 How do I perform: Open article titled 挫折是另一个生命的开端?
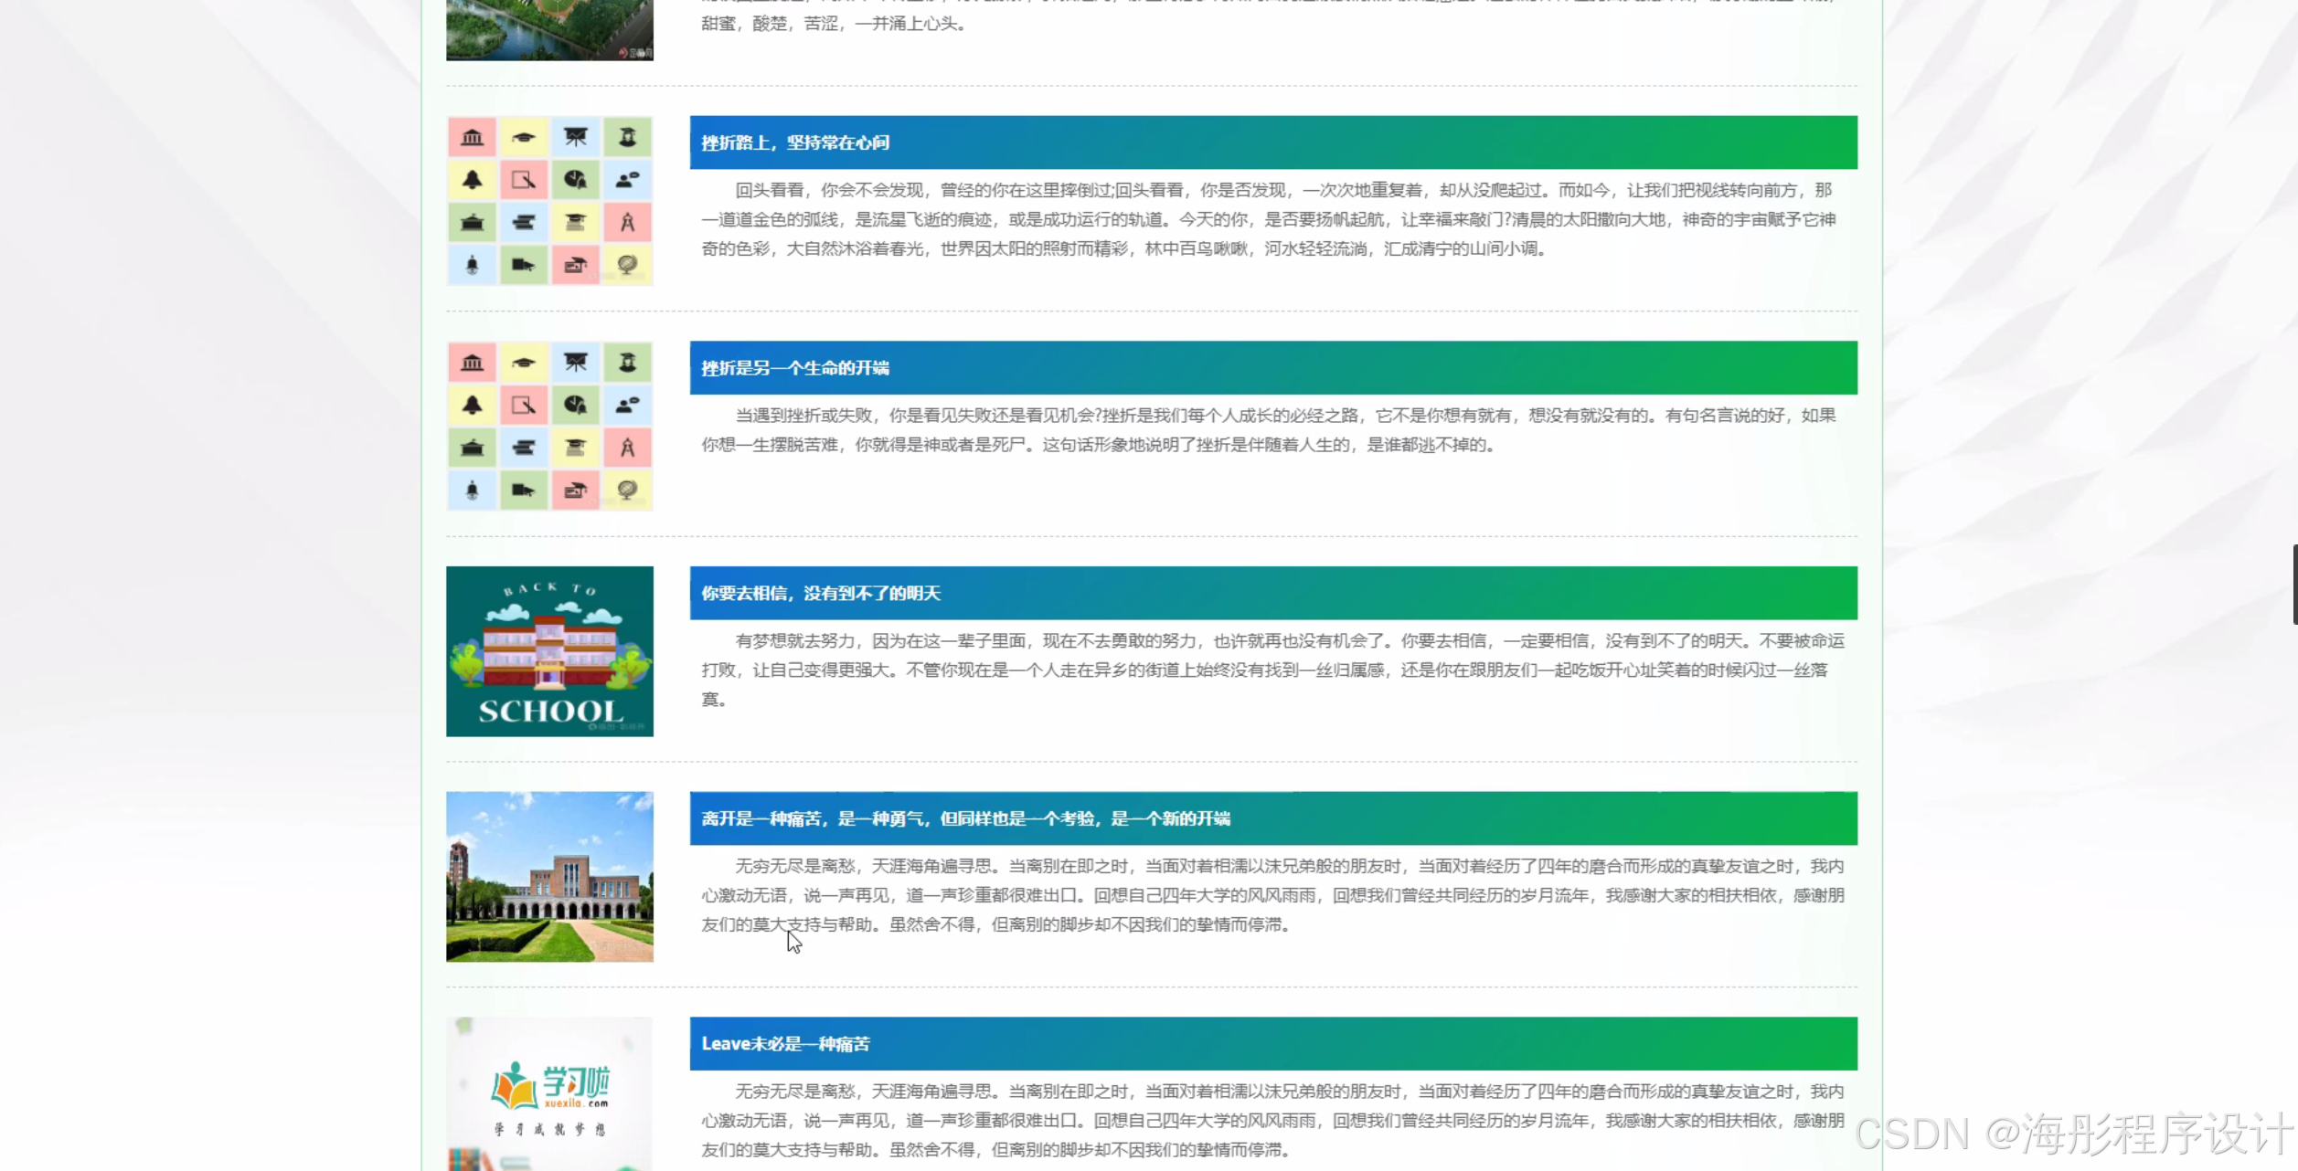tap(795, 368)
